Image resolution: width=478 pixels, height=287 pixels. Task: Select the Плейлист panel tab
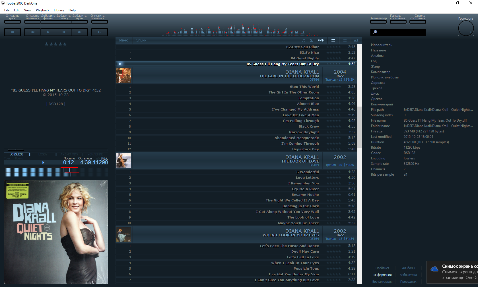point(382,268)
